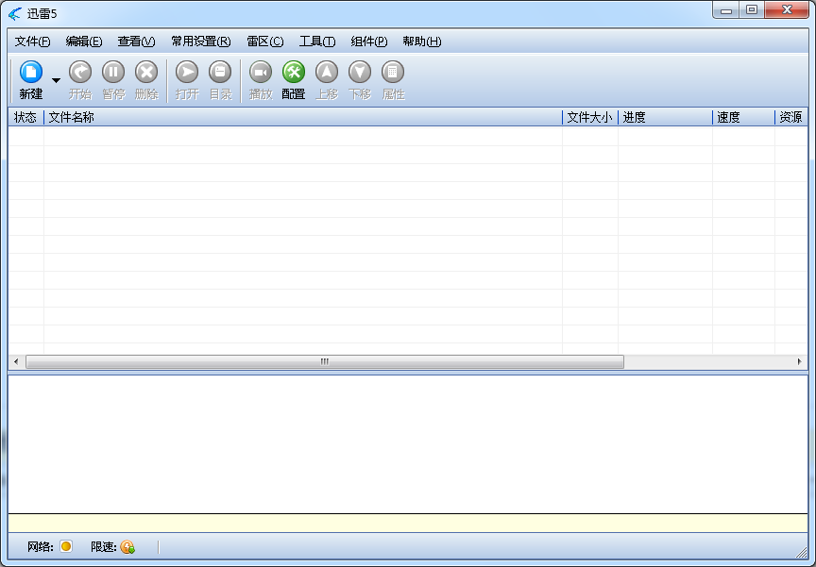Viewport: 816px width, 567px height.
Task: Open the 组件(P) menu
Action: pyautogui.click(x=369, y=42)
